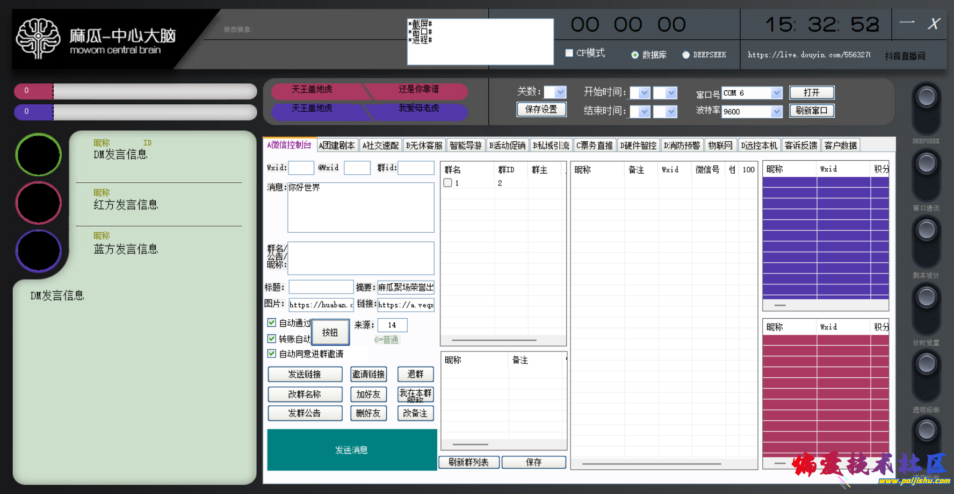This screenshot has width=954, height=494.
Task: Expand the COM 6 serial port dropdown
Action: (776, 93)
